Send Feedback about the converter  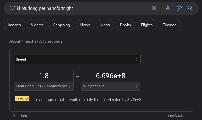click(x=176, y=115)
